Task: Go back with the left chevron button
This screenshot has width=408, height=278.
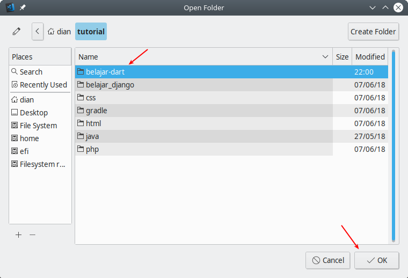Action: pos(37,31)
